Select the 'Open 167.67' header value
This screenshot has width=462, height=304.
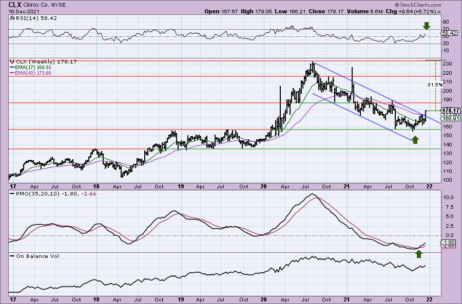pos(221,11)
